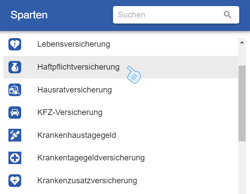The width and height of the screenshot is (250, 194).
Task: Choose Krankenzusatzversicherung from the list
Action: (x=87, y=181)
